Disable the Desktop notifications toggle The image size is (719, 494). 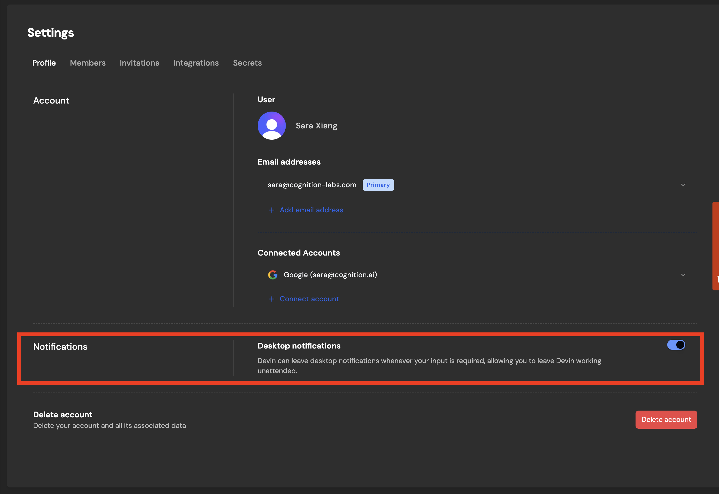click(x=676, y=345)
